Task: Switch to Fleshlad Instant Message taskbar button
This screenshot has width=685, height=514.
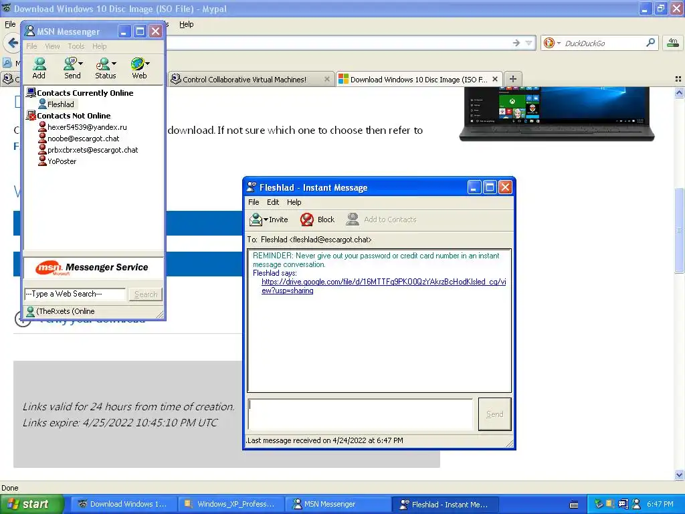Action: [446, 505]
